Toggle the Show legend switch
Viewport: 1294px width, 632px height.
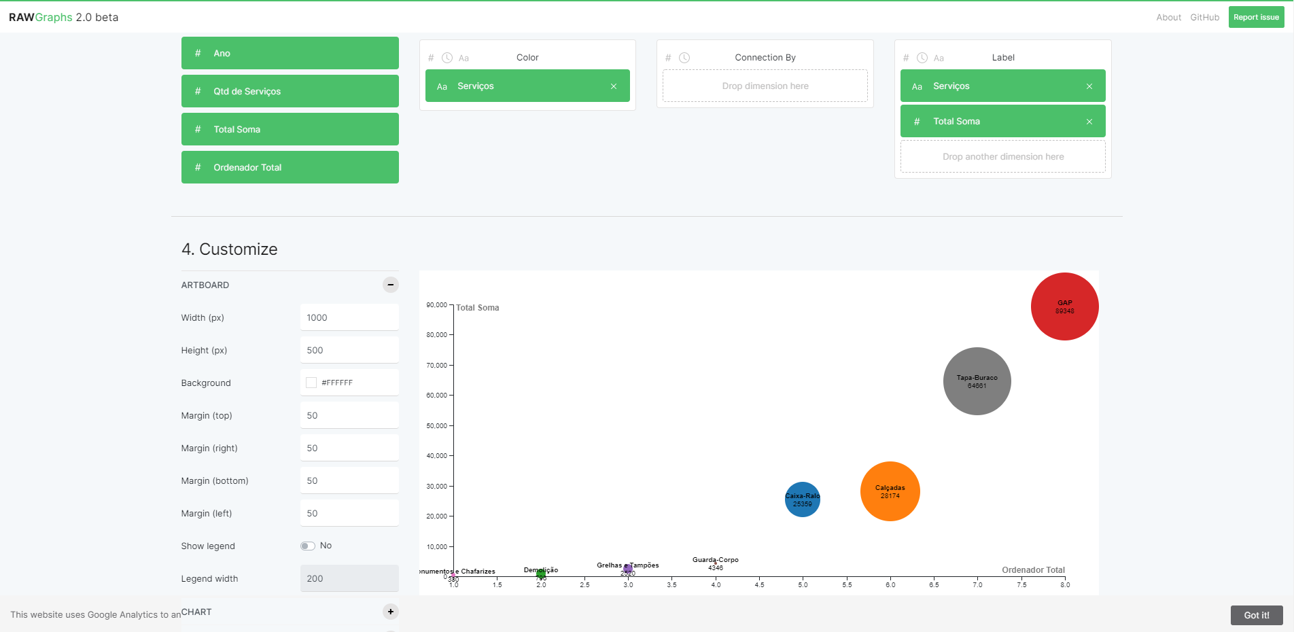click(x=308, y=546)
